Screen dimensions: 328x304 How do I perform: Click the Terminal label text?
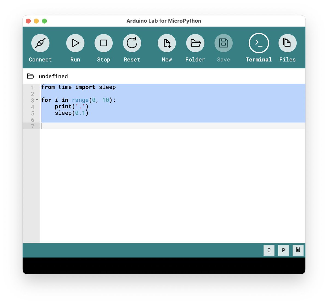(259, 60)
